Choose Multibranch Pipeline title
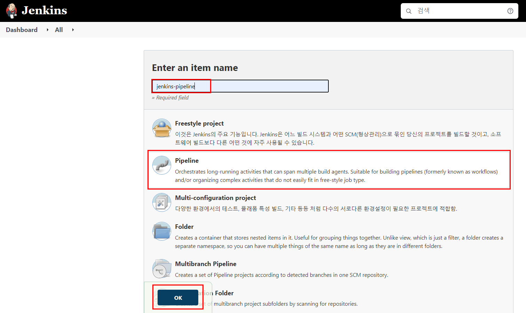Screen dimensions: 526x313 click(x=206, y=264)
